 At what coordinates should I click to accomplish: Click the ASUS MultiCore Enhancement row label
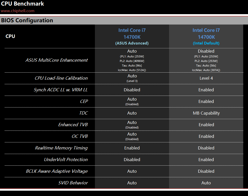click(56, 60)
